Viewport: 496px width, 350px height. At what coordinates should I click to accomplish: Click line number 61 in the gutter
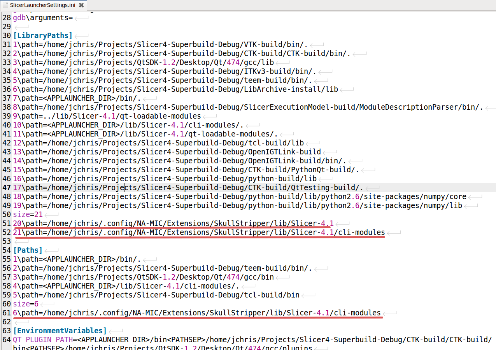pyautogui.click(x=6, y=313)
